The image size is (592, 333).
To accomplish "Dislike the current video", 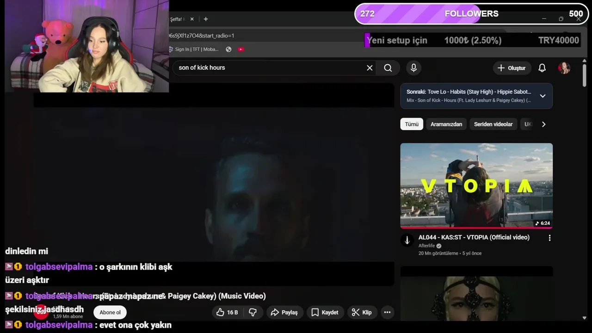I will point(253,312).
